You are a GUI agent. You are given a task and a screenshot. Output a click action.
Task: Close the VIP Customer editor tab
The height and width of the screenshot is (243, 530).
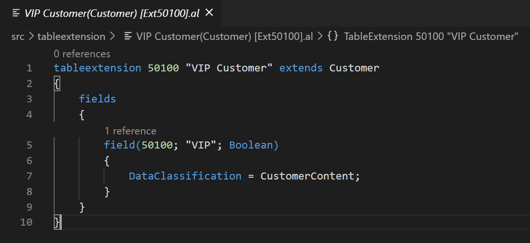(x=209, y=13)
